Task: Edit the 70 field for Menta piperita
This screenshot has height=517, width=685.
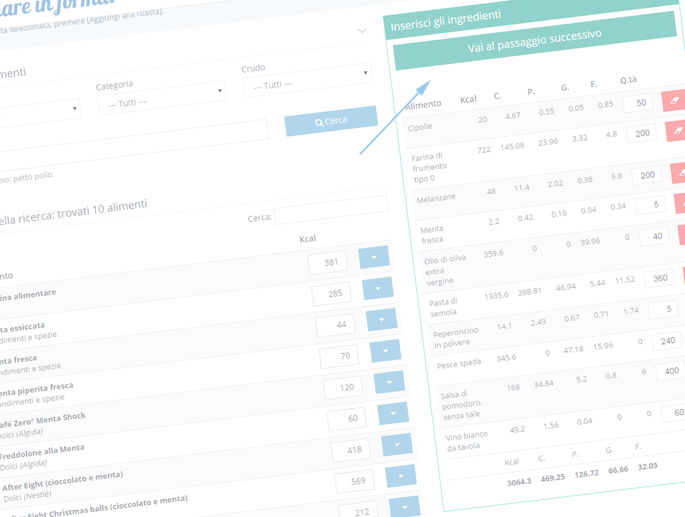Action: click(x=340, y=357)
